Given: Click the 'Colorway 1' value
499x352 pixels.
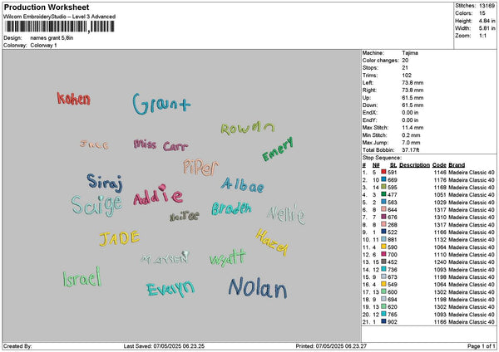Looking at the screenshot, I should point(43,45).
